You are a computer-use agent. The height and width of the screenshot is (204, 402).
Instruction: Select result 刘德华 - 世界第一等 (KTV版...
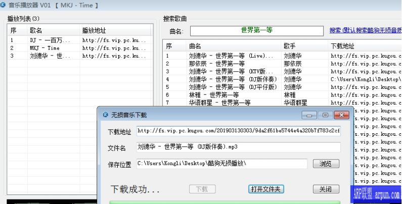click(x=283, y=71)
